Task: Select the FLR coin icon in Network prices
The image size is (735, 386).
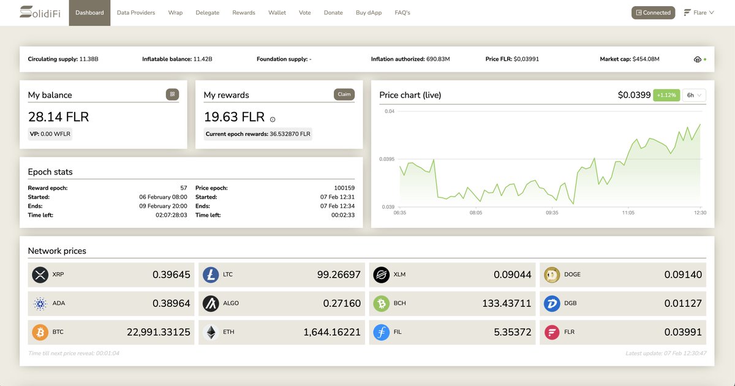Action: [x=551, y=331]
